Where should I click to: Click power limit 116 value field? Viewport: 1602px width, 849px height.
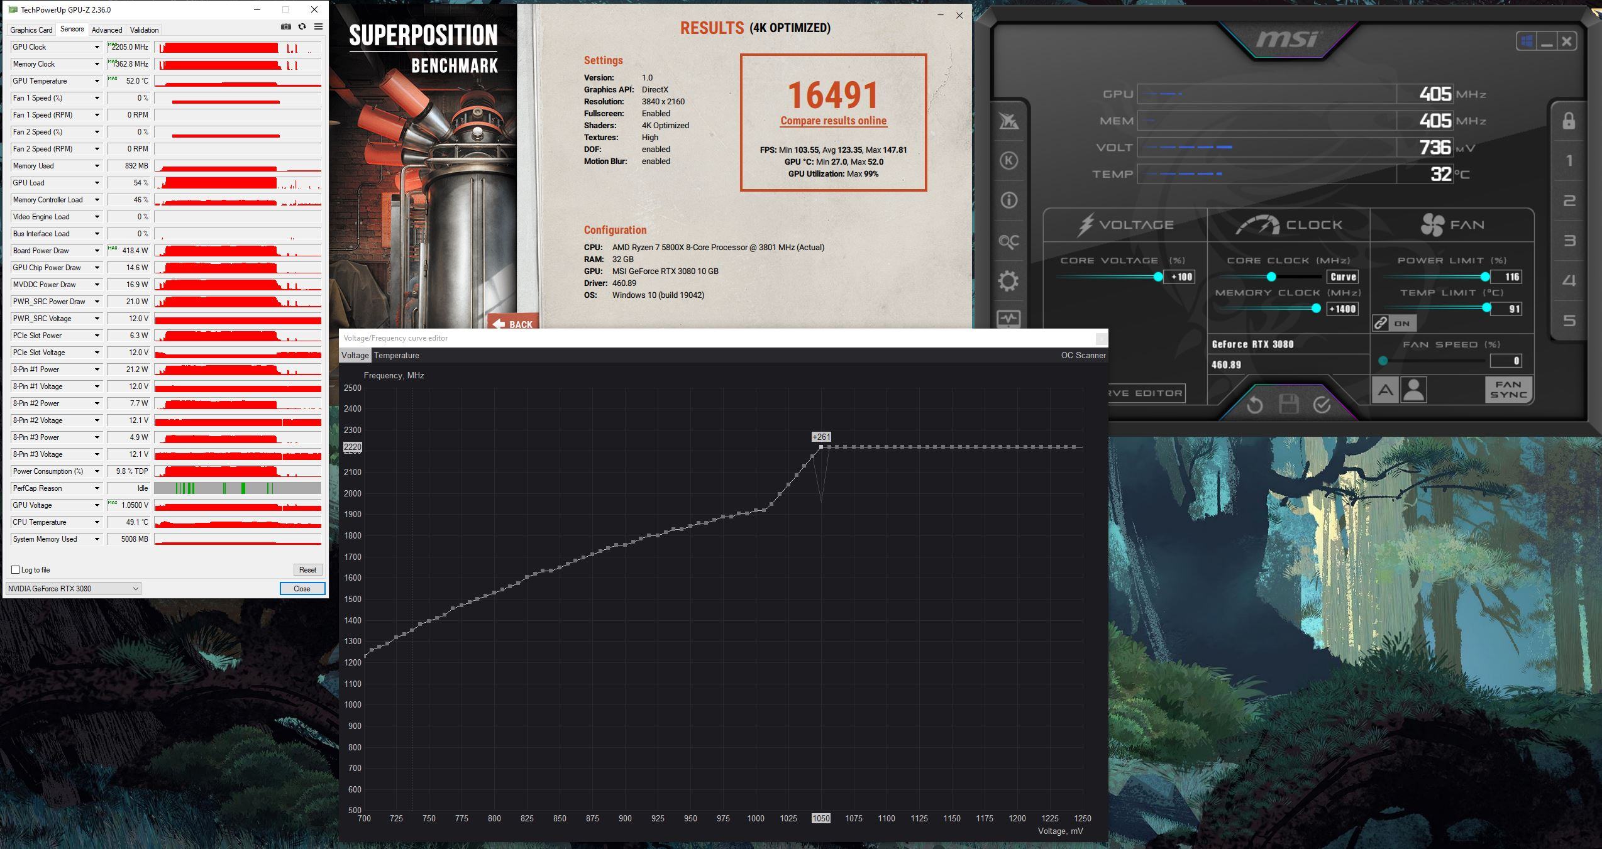[x=1506, y=277]
